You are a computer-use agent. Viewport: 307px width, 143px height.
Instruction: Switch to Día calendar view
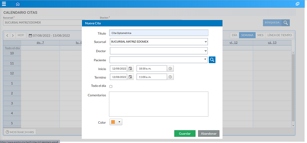234,35
